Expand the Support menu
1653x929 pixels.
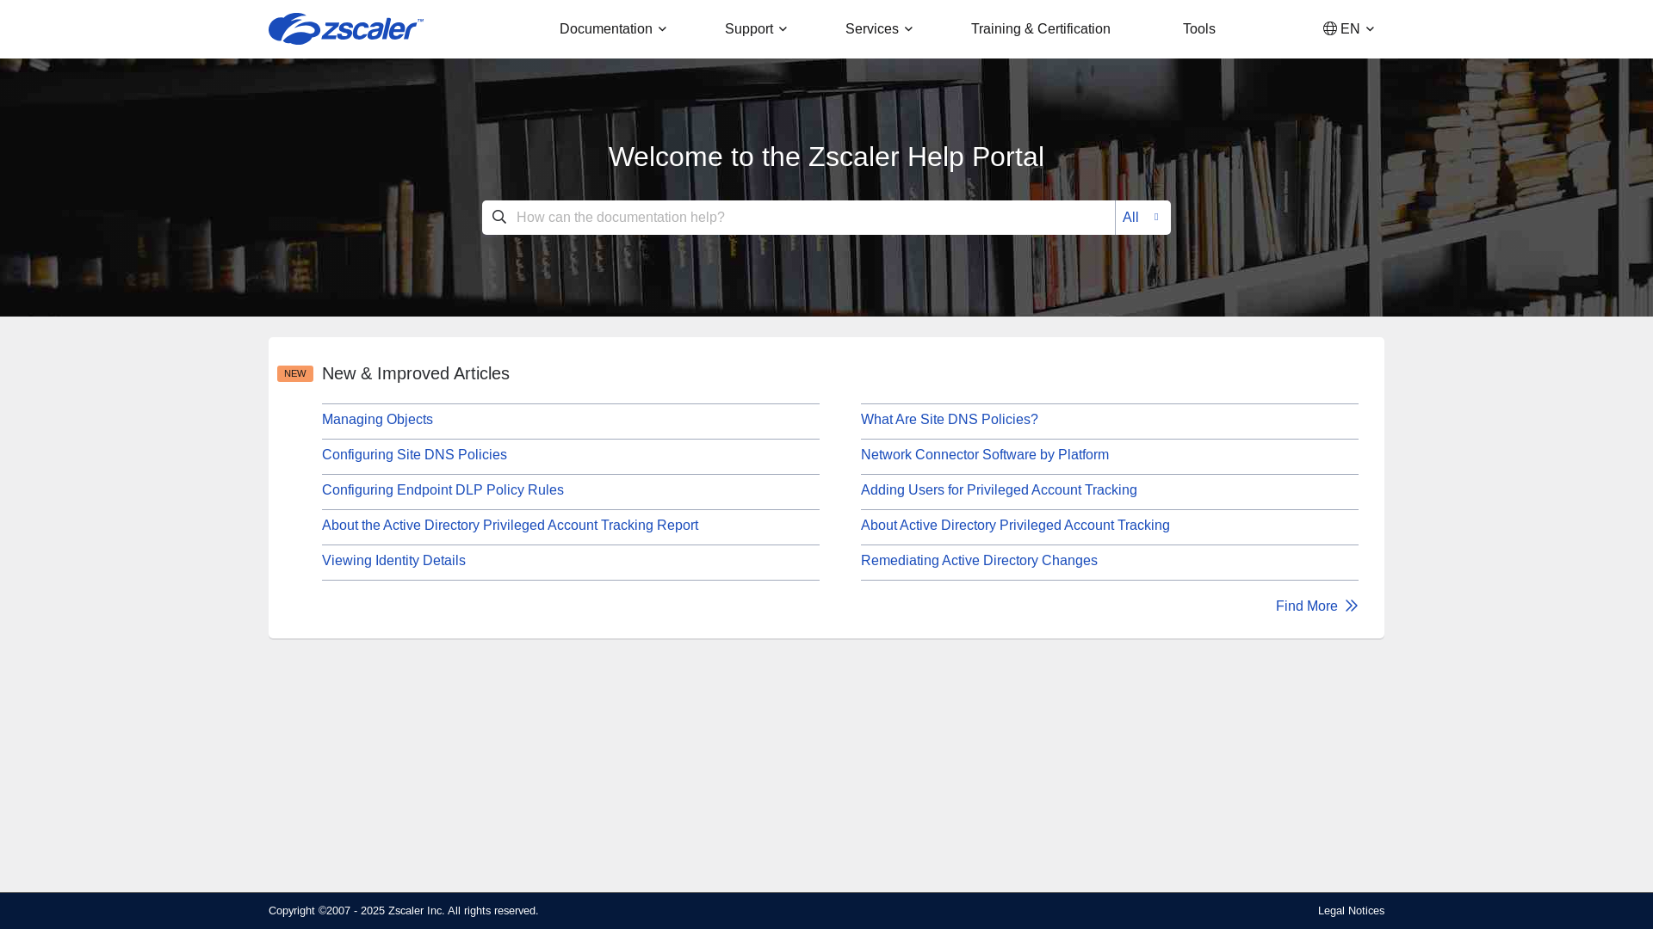[756, 29]
